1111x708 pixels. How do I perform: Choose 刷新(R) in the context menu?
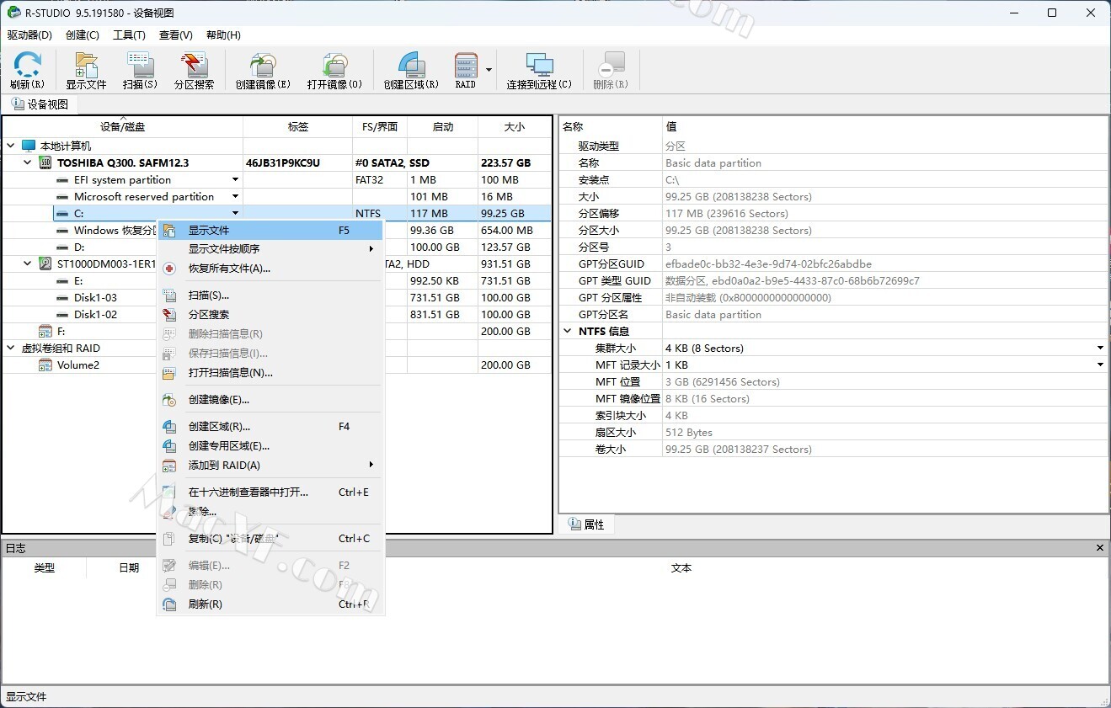[270, 604]
